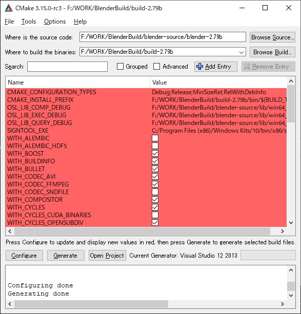Focus the Search text field
Image resolution: width=301 pixels, height=314 pixels.
pyautogui.click(x=67, y=67)
